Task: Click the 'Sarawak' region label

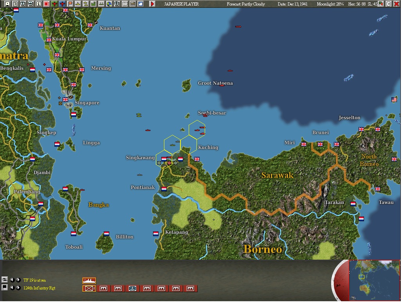Action: coord(278,175)
